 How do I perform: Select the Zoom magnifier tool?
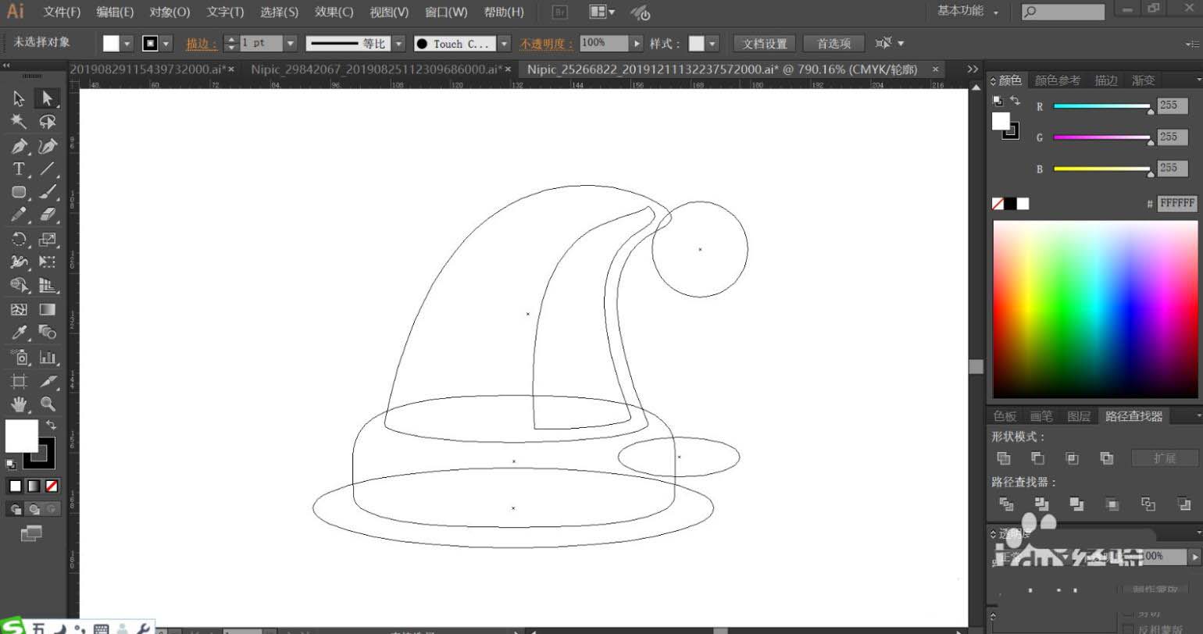(48, 404)
